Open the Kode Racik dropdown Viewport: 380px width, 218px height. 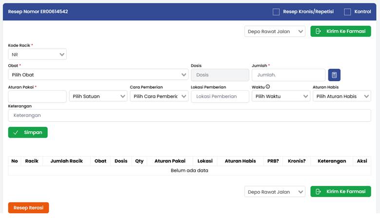point(38,54)
